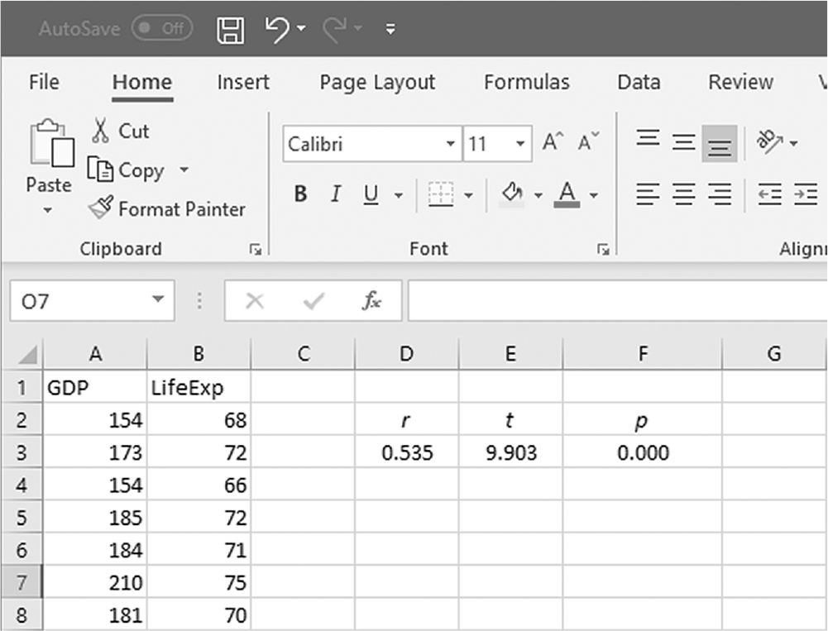Click the Increase Font Size icon
Viewport: 828px width, 631px height.
click(x=553, y=142)
